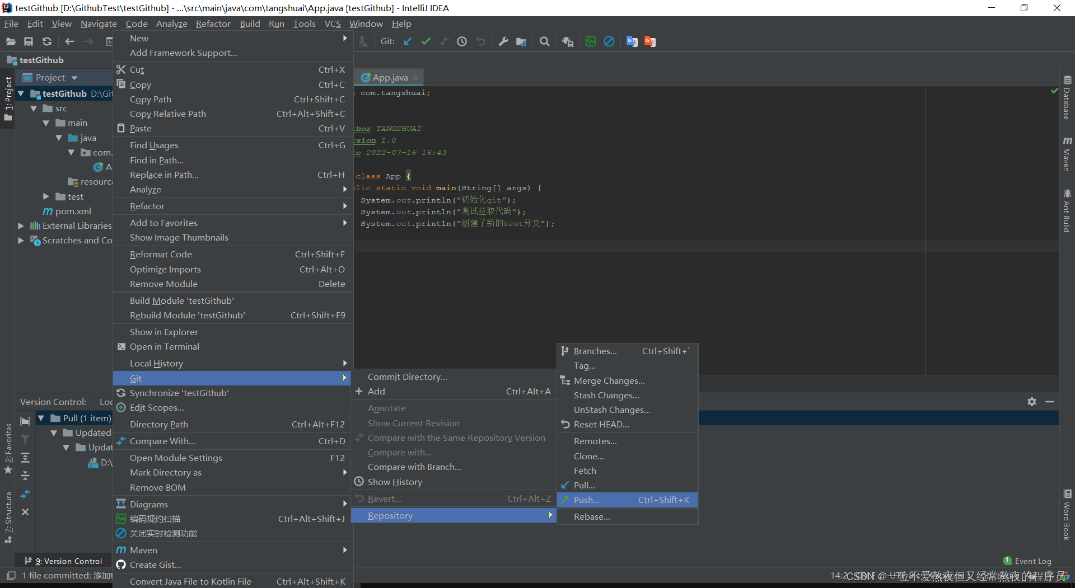The height and width of the screenshot is (588, 1075).
Task: Click the Synchronize refresh toolbar icon
Action: 47,41
